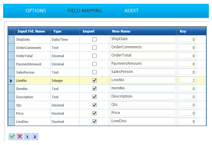
Task: Go to page 1 button
Action: pos(27,137)
